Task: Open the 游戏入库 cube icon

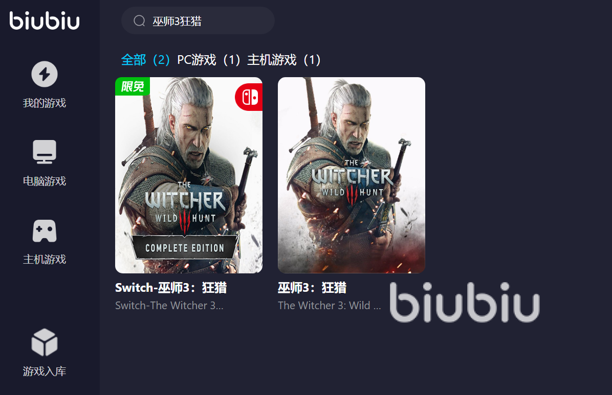Action: tap(45, 342)
